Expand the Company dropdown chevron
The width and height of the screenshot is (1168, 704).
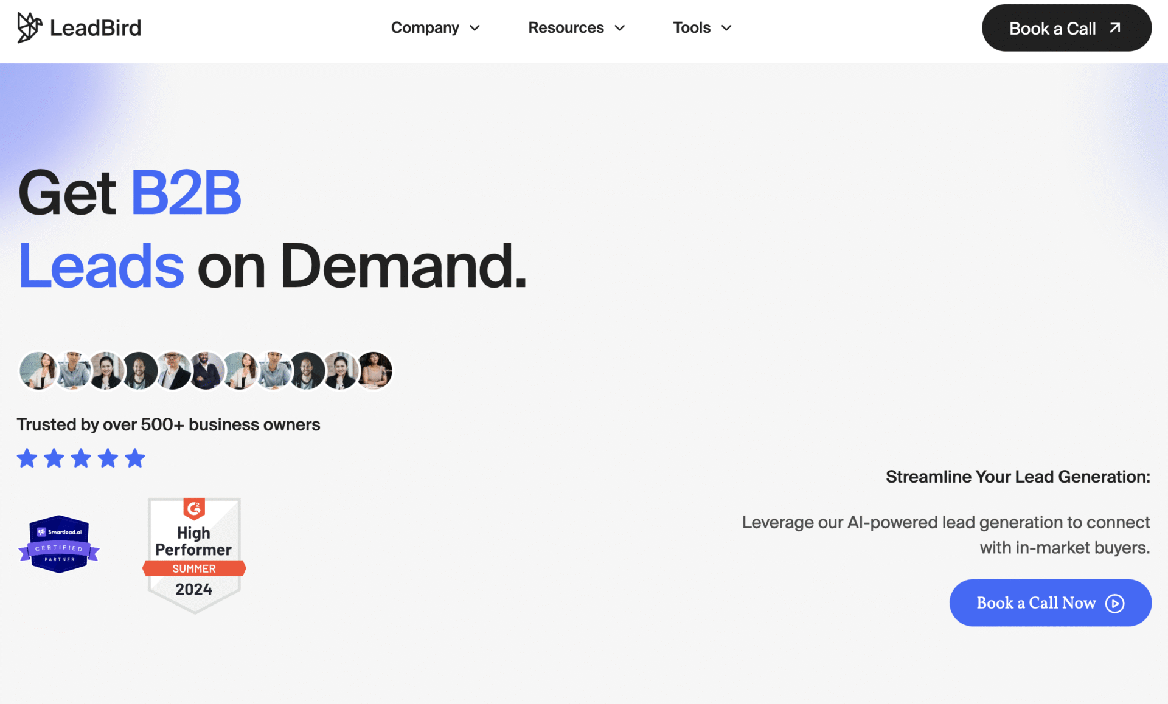(x=475, y=28)
